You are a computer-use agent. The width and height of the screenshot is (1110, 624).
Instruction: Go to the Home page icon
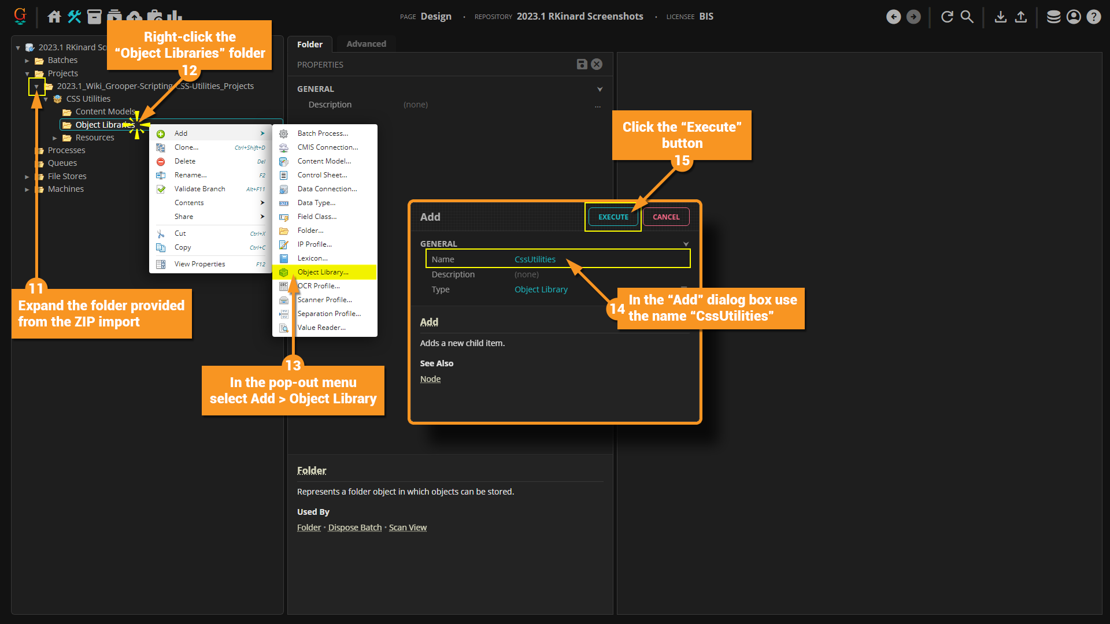54,17
